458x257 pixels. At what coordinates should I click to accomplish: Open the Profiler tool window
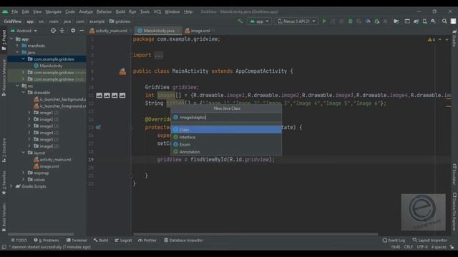click(x=147, y=241)
